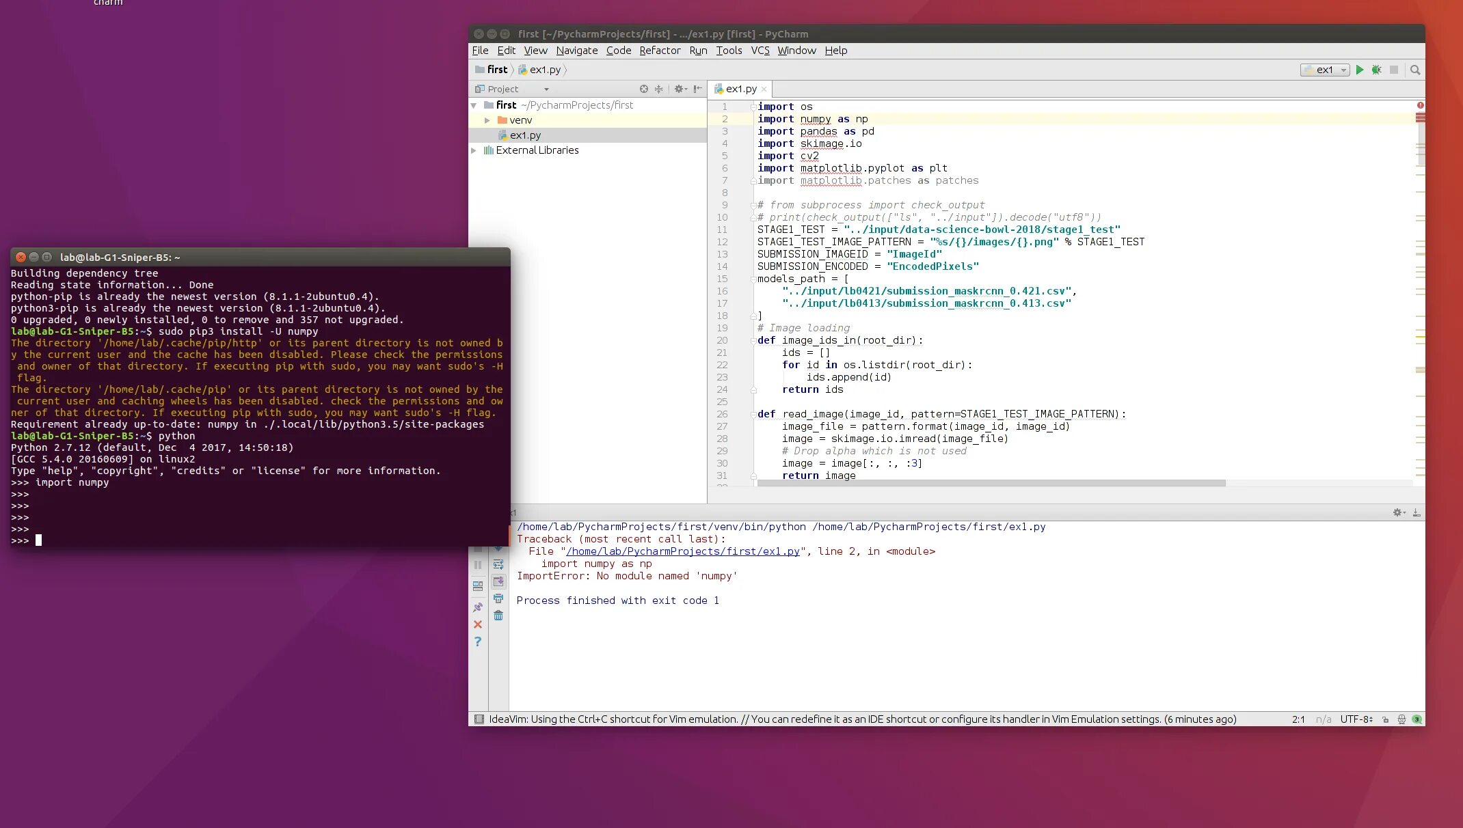The width and height of the screenshot is (1463, 828).
Task: Toggle soft-wrap icon in Run console
Action: (x=498, y=564)
